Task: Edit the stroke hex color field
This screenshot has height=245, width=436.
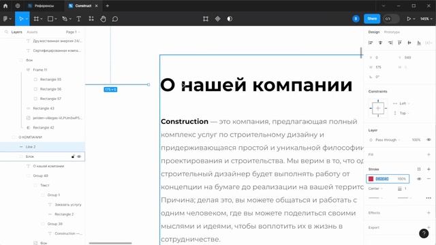Action: [382, 179]
